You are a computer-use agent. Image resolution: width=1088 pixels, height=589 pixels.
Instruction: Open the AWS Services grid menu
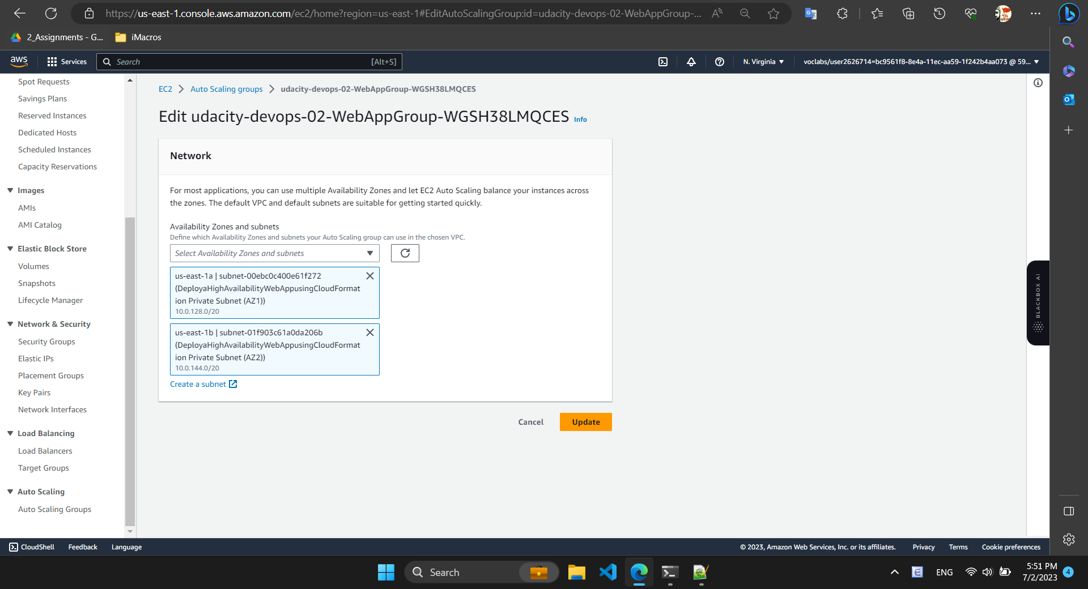(x=66, y=62)
